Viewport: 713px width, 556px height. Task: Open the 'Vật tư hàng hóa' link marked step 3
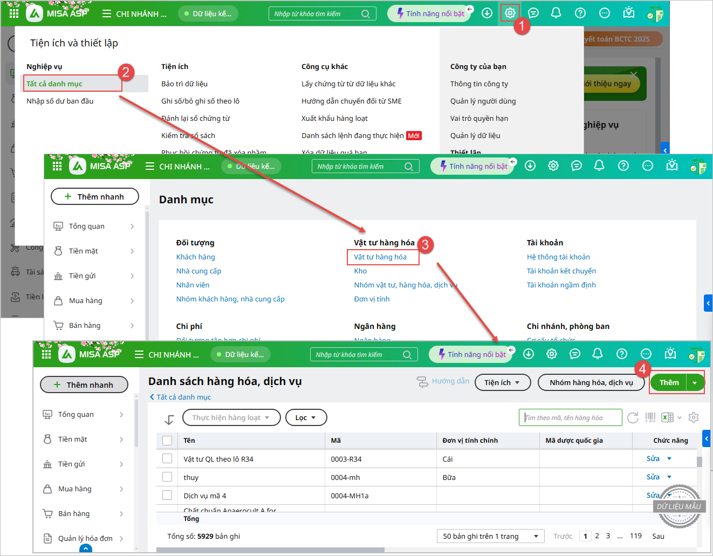(380, 257)
